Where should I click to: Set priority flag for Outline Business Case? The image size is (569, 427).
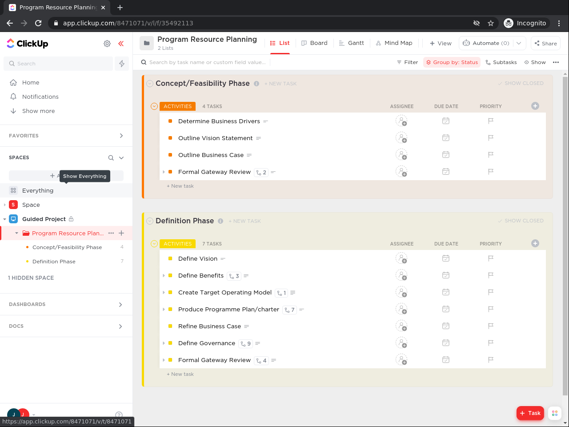(491, 155)
